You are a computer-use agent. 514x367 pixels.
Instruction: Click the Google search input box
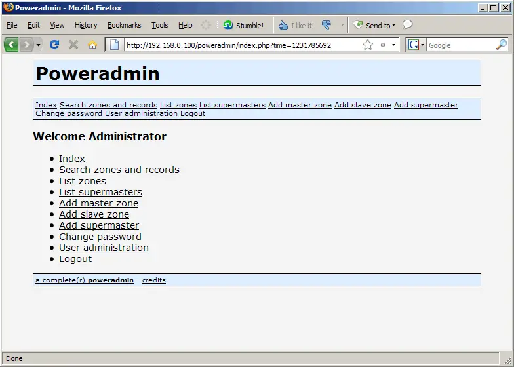[460, 45]
